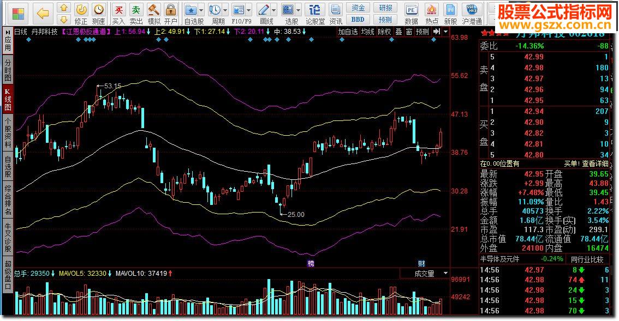Viewport: 619px width, 321px height.
Task: Click the yellow down arrow button
Action: [64, 19]
